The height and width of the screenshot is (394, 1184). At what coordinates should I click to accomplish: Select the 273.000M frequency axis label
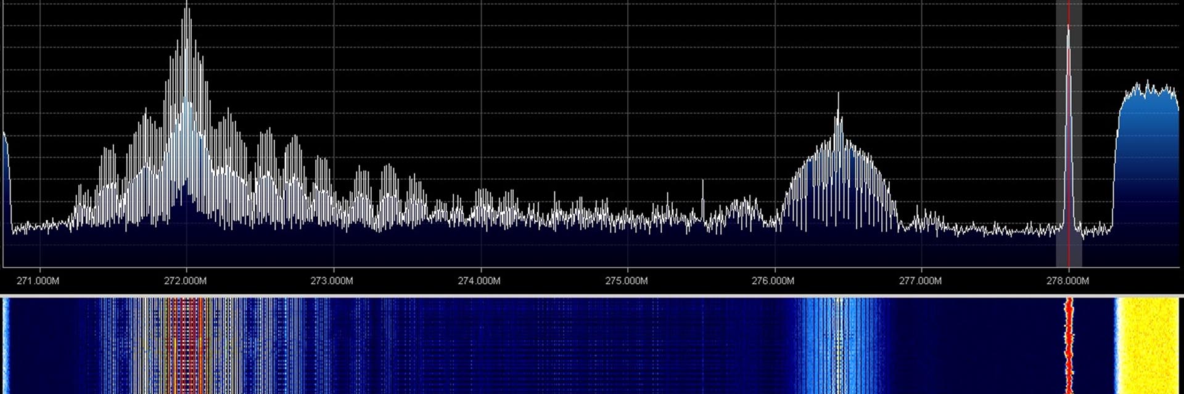tap(332, 281)
